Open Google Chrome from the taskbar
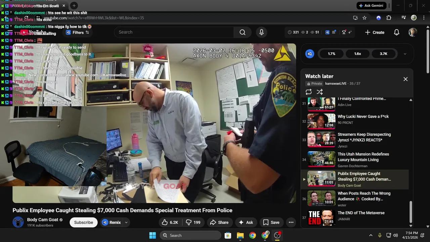This screenshot has width=430, height=242. pyautogui.click(x=253, y=235)
